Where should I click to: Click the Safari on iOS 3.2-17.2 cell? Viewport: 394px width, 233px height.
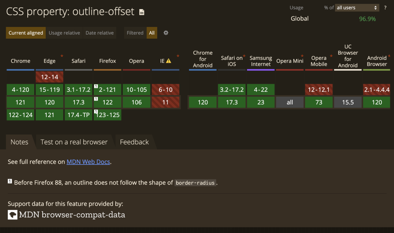click(x=232, y=90)
